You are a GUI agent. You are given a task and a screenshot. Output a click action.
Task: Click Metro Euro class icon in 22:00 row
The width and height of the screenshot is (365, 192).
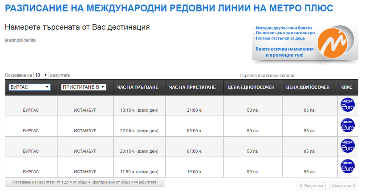[348, 125]
